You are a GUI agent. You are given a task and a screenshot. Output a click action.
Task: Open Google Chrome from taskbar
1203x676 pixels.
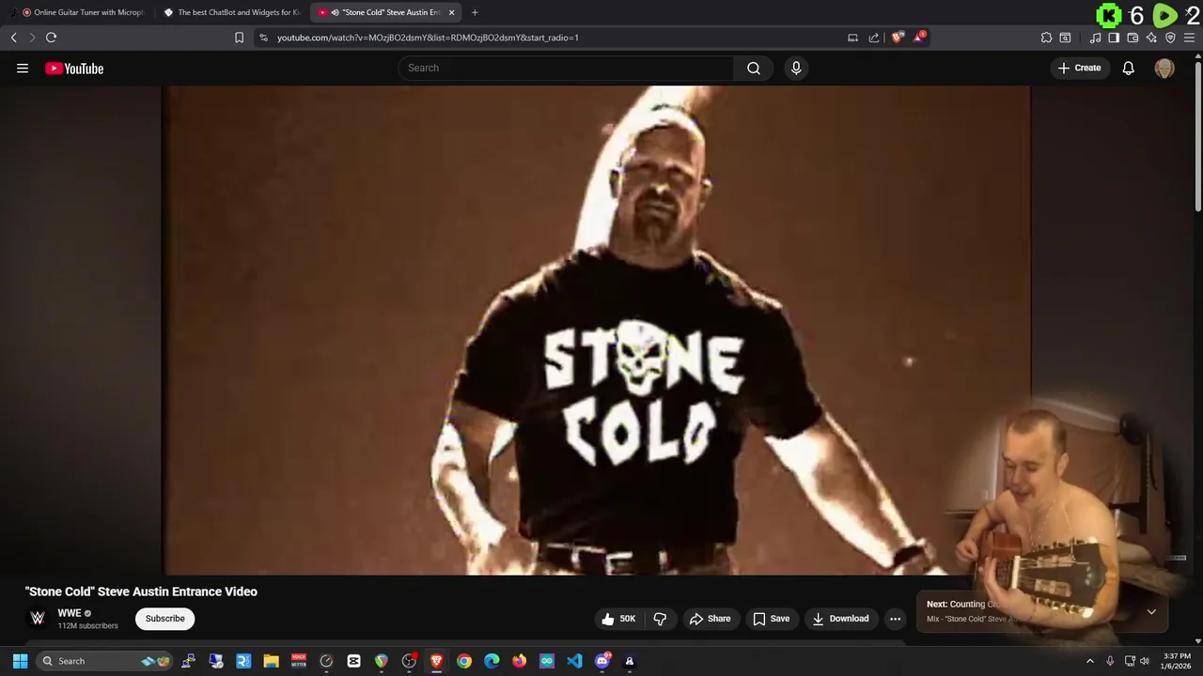pos(464,661)
